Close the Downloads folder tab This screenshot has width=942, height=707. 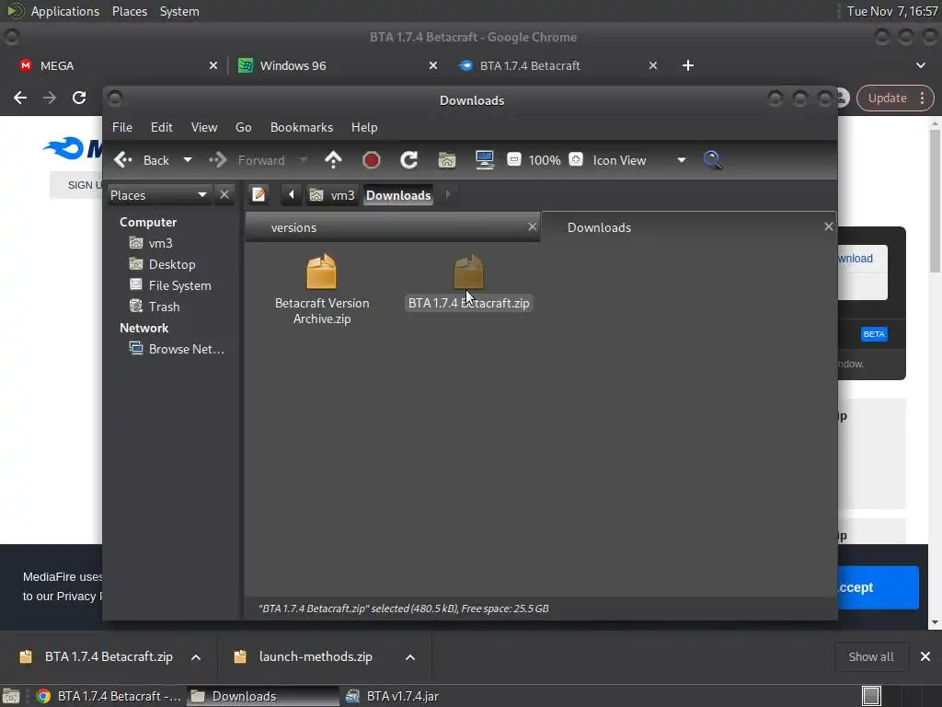pos(829,226)
